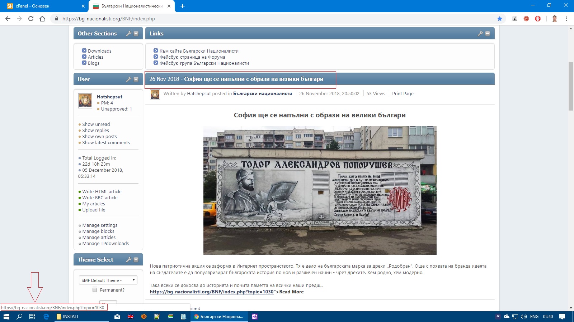Viewport: 574px width, 322px height.
Task: Click the italic 'i' extension icon
Action: tap(515, 19)
